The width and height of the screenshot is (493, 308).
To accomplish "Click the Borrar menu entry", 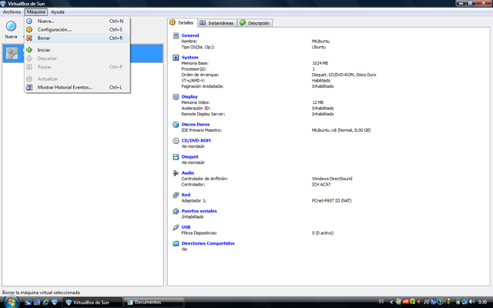I will click(x=44, y=38).
